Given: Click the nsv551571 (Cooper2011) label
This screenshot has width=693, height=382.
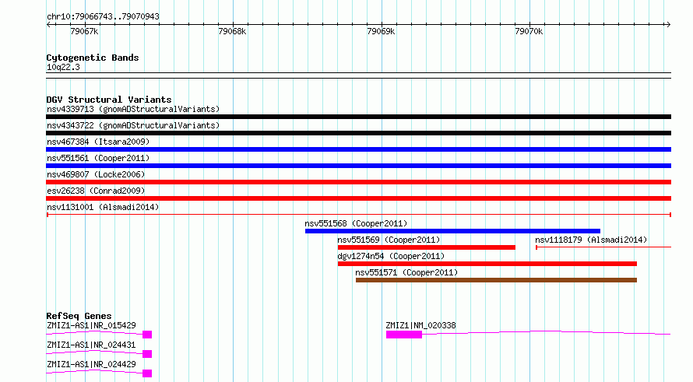Looking at the screenshot, I should click(x=406, y=272).
